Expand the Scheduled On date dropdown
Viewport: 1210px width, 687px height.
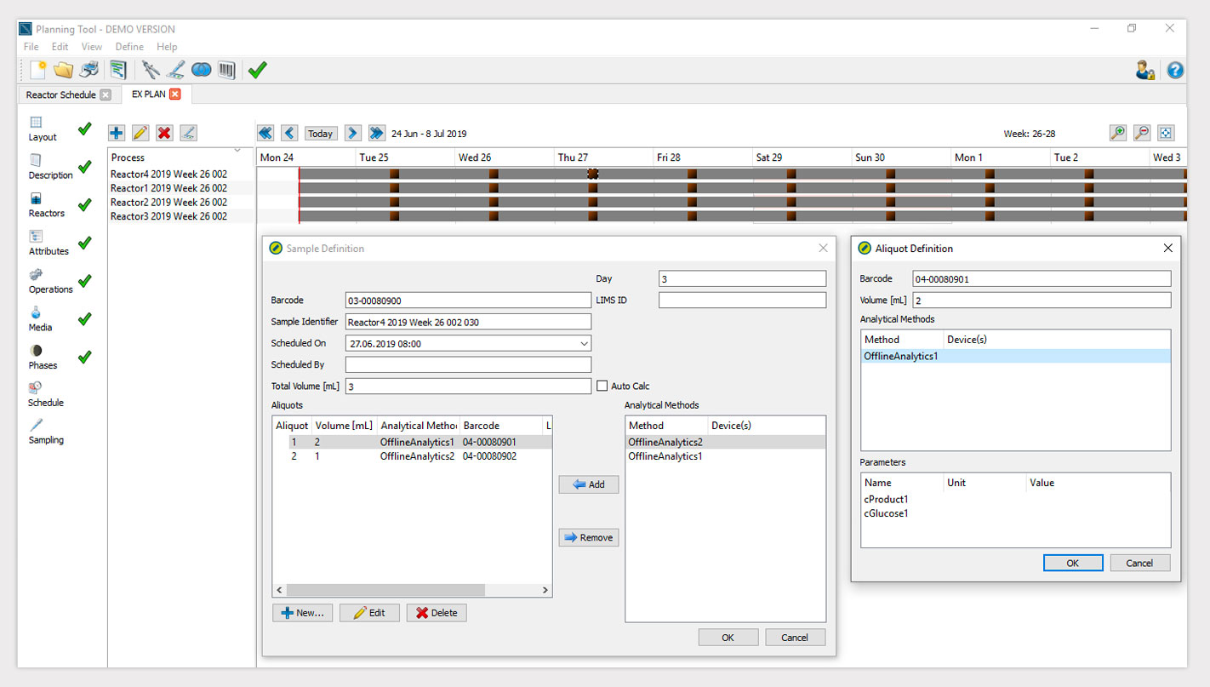tap(584, 344)
